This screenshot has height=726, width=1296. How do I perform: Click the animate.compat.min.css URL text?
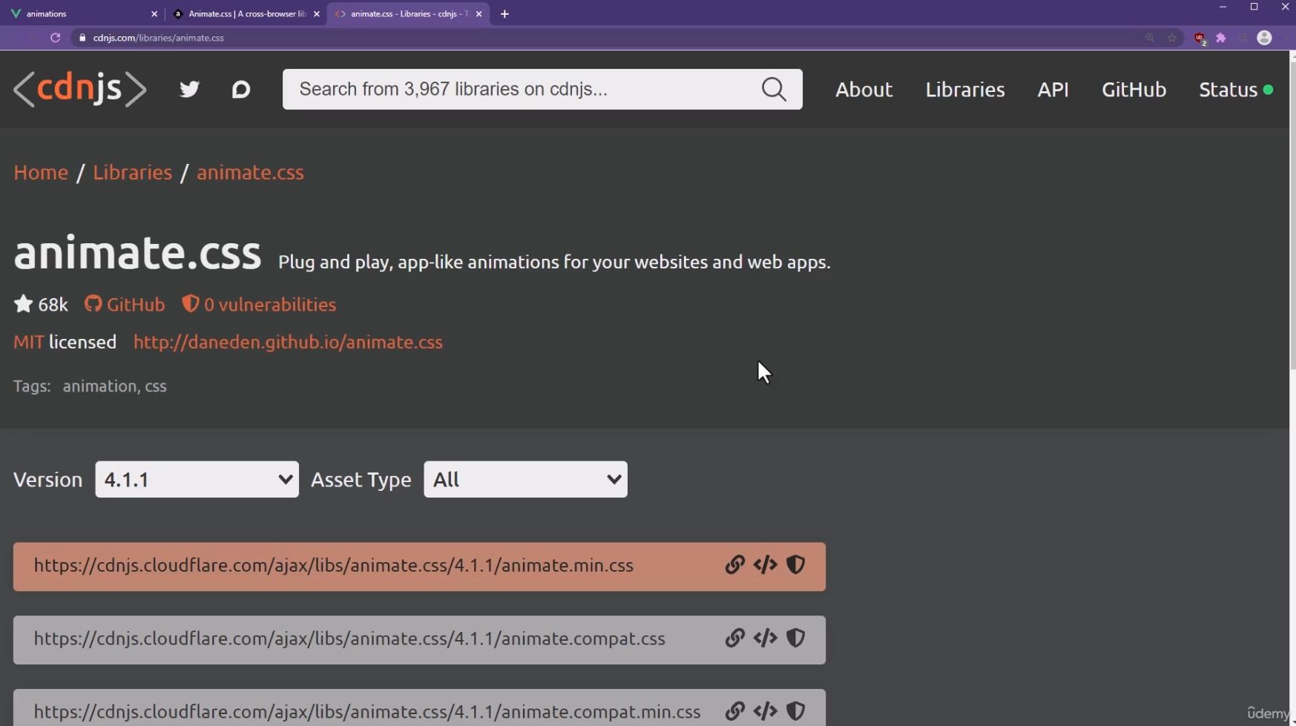367,711
